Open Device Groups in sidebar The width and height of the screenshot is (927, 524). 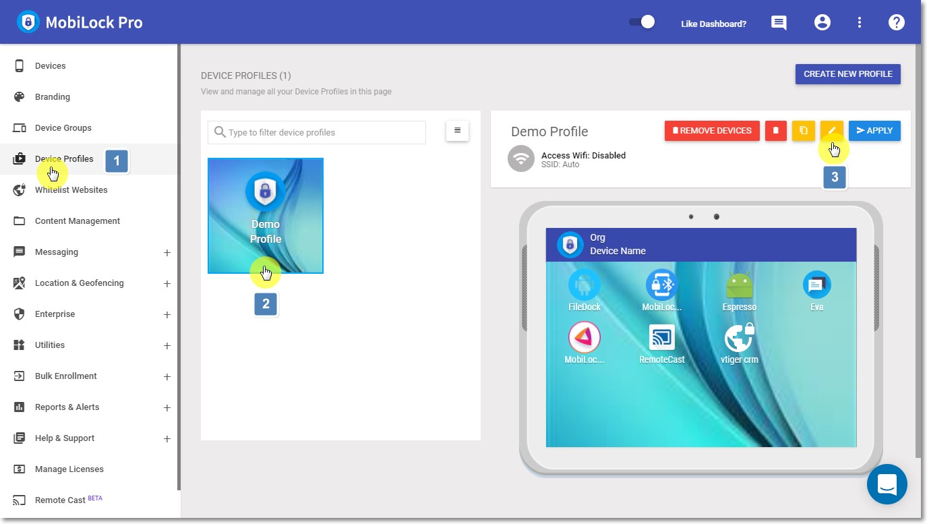point(89,128)
